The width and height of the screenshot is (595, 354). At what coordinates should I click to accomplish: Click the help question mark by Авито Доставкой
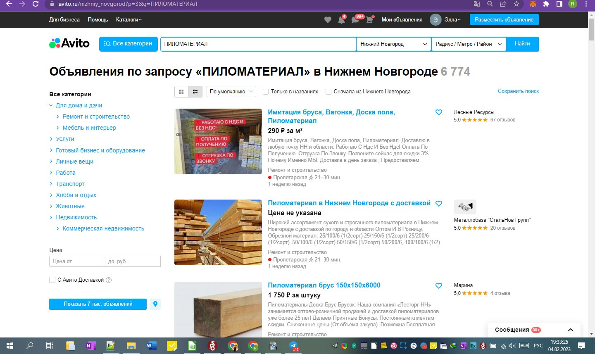[109, 280]
